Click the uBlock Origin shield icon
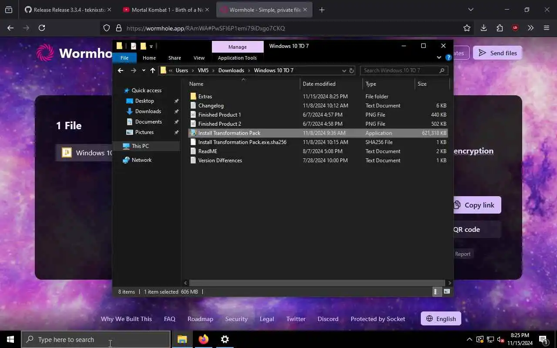 [x=515, y=28]
